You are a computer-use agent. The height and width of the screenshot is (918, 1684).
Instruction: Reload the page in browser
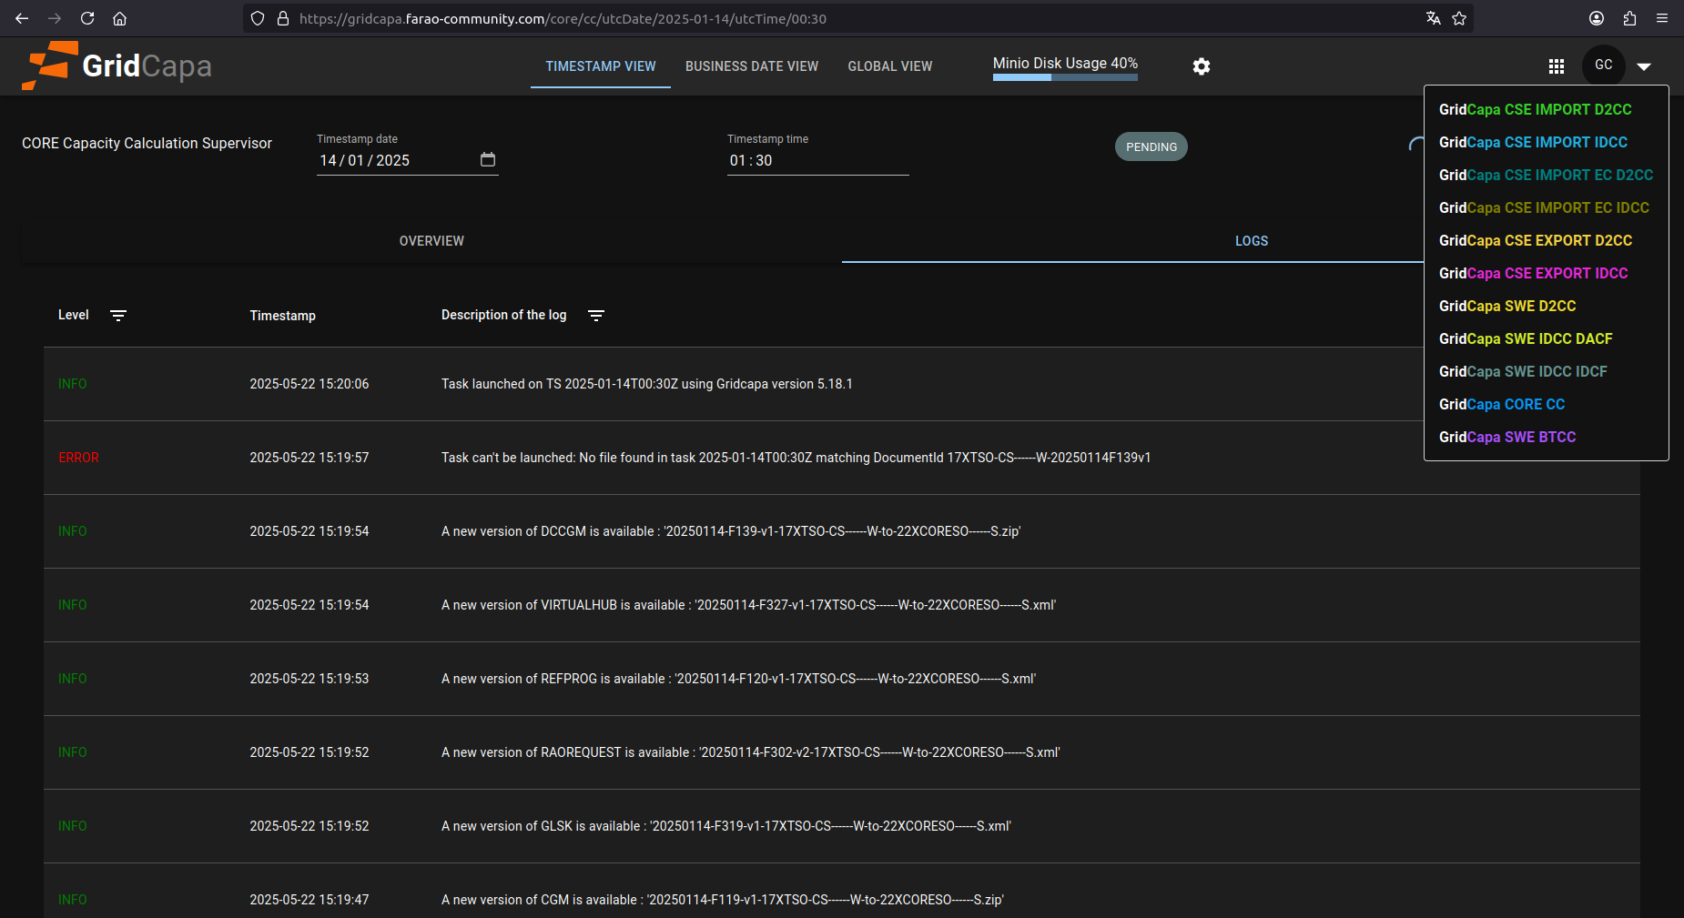point(87,18)
